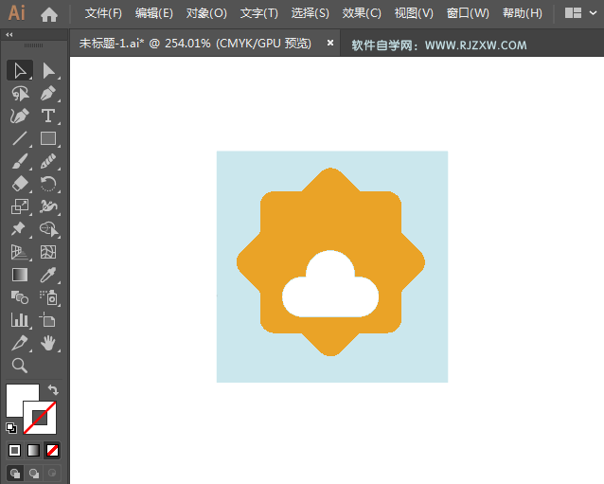This screenshot has height=484, width=604.
Task: Go to the Illustrator Home screen
Action: [x=49, y=14]
